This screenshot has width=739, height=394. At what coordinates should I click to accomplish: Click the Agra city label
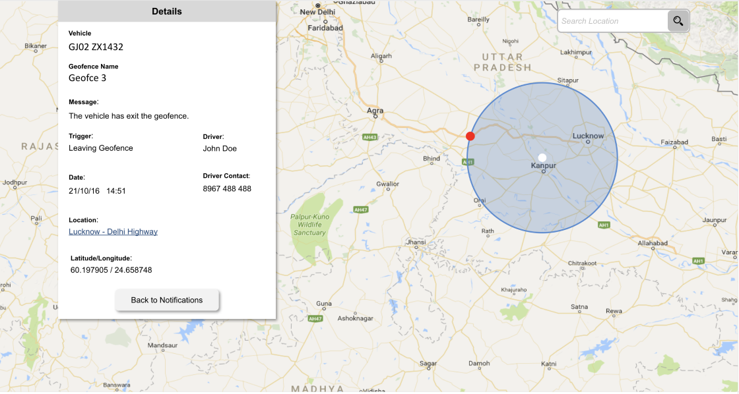click(x=375, y=109)
